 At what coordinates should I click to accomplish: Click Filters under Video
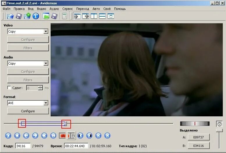(x=28, y=48)
